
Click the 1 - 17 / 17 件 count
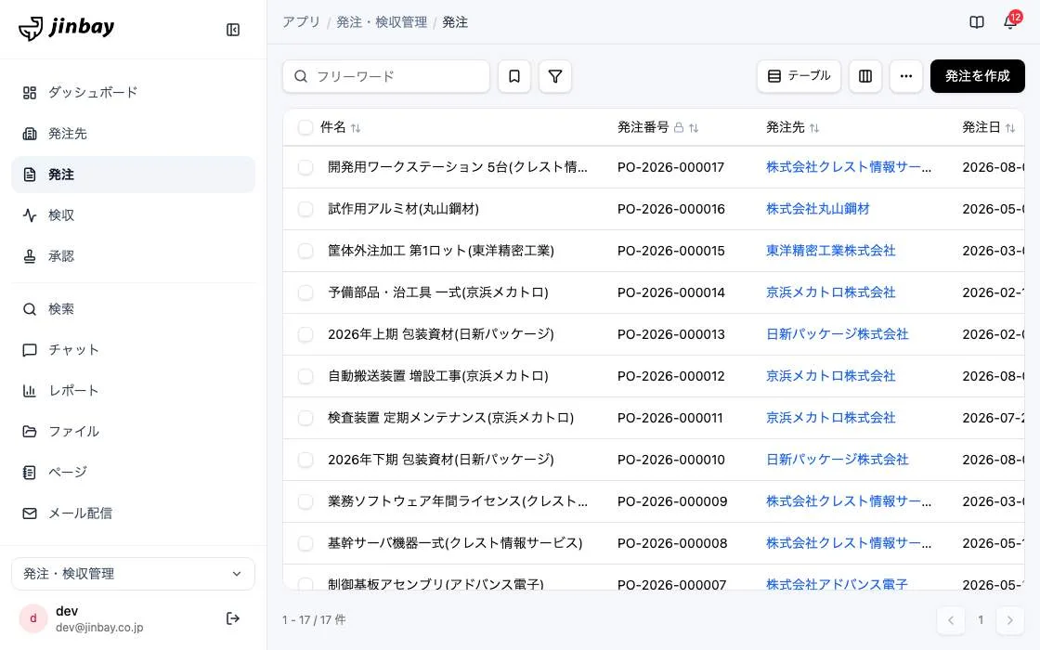(x=314, y=620)
